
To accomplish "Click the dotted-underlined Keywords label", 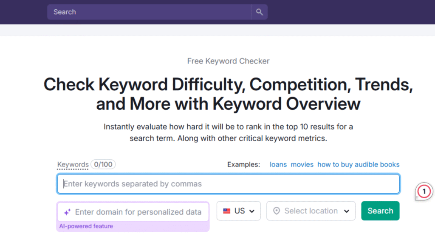I will click(73, 164).
